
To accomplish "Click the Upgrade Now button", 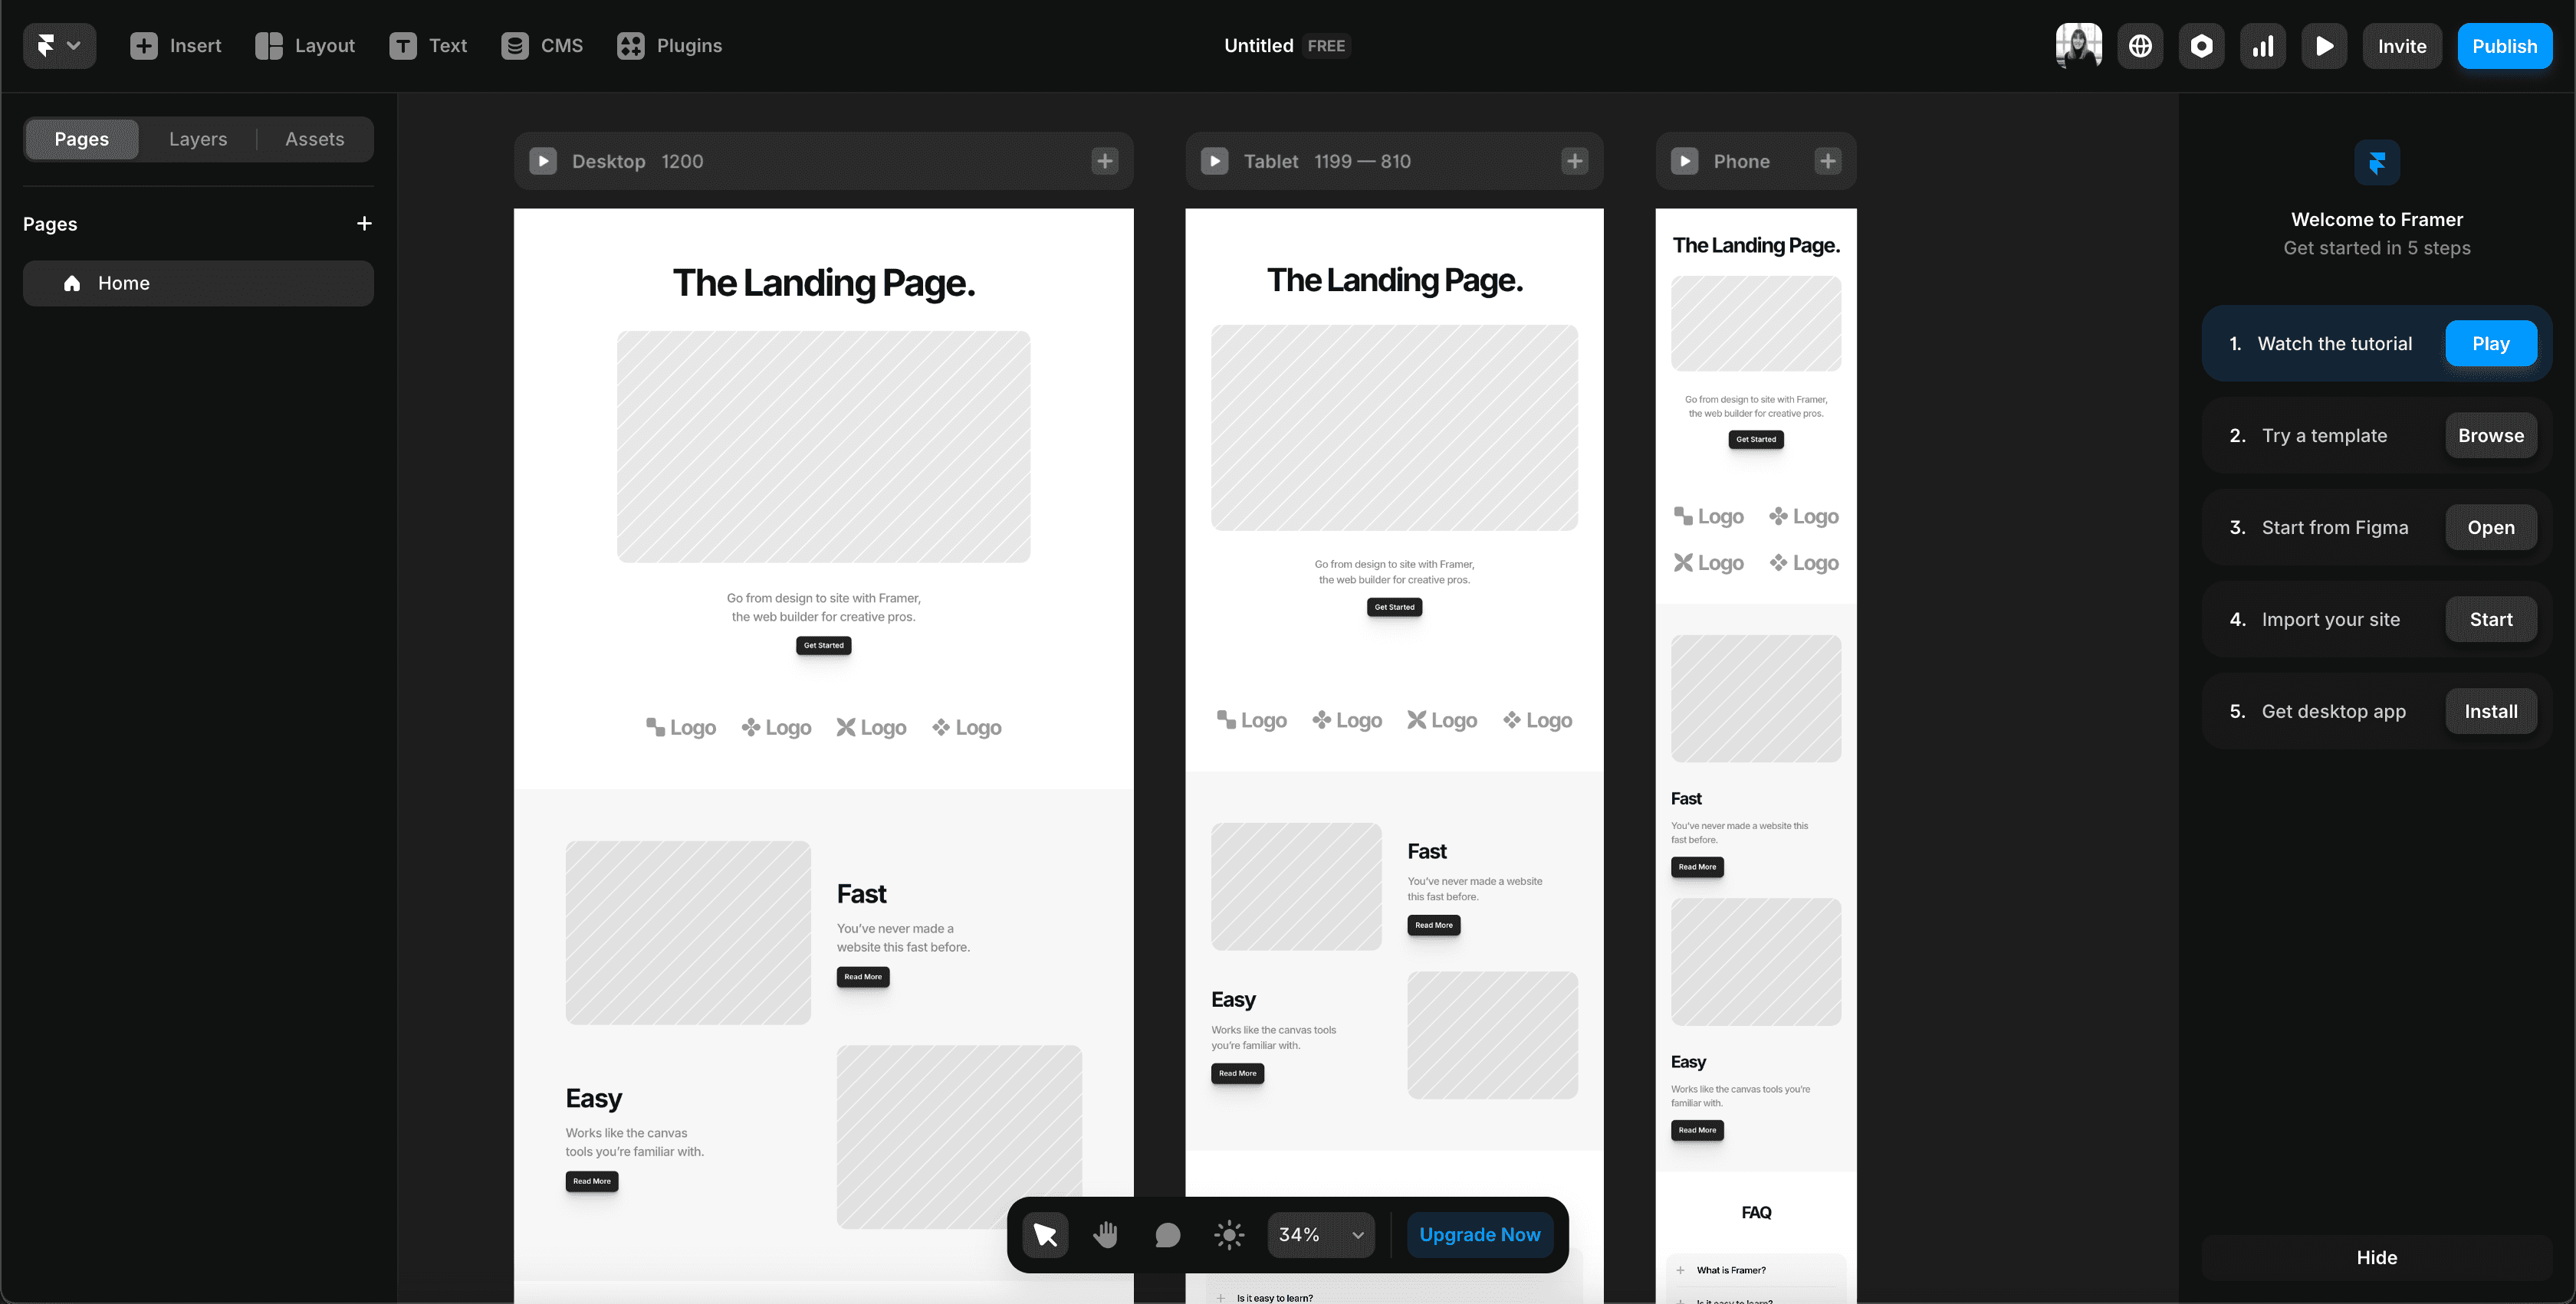I will point(1480,1234).
